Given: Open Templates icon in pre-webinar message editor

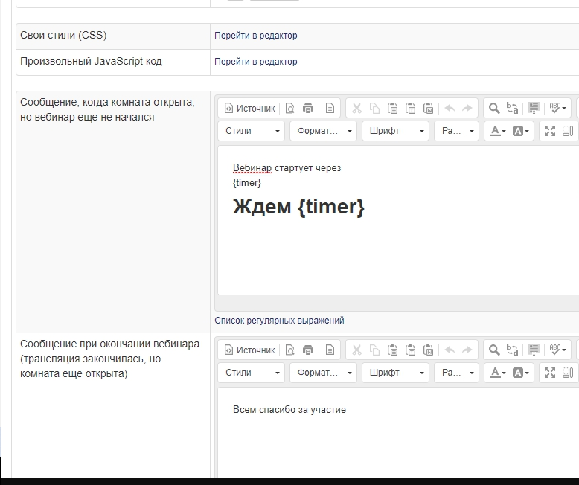Looking at the screenshot, I should point(330,109).
